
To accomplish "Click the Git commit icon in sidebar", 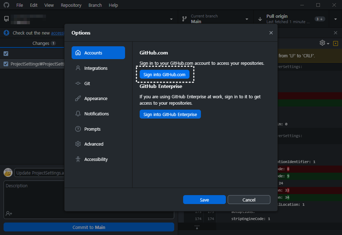I will click(78, 83).
